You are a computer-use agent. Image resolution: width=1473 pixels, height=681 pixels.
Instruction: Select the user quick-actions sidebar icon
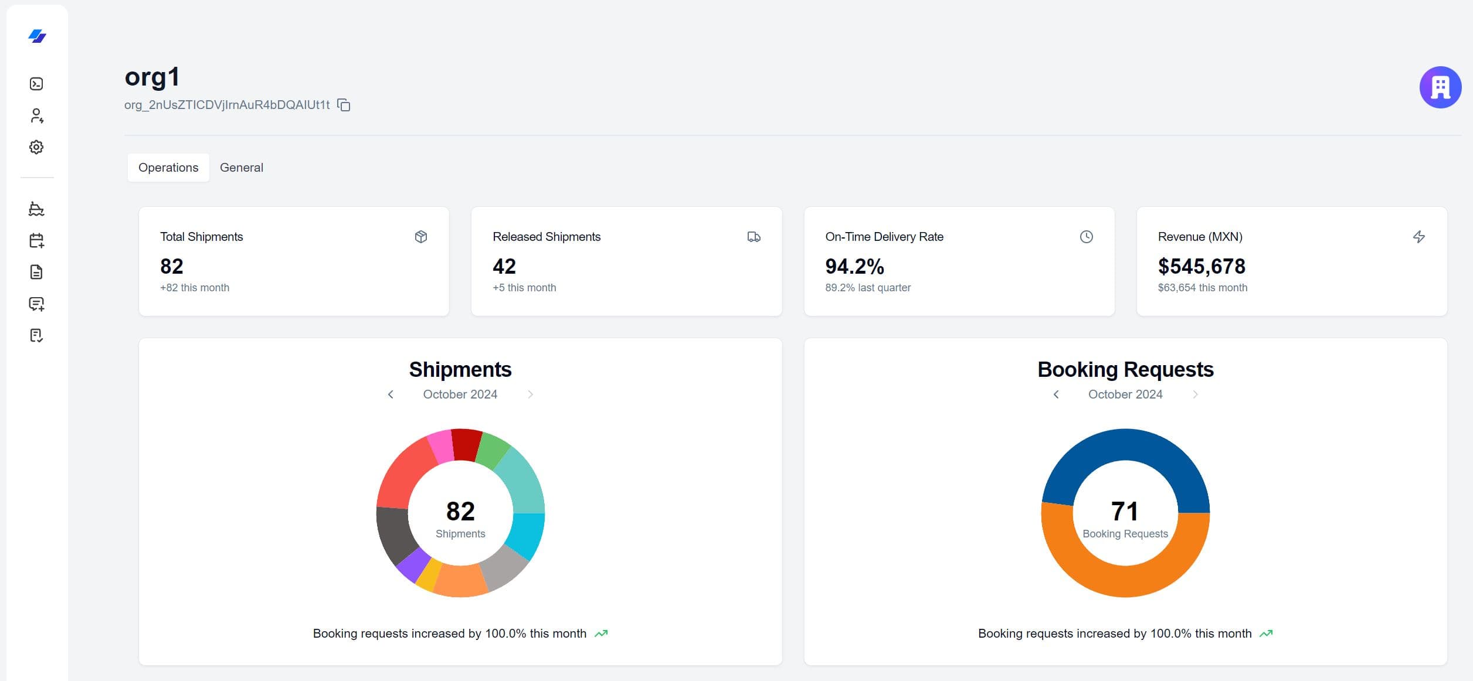click(36, 115)
